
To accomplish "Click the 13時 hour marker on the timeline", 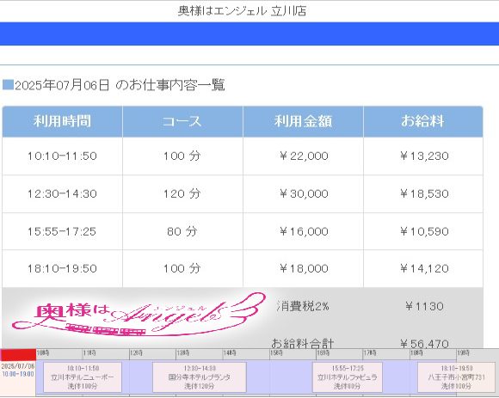I will click(x=183, y=352).
